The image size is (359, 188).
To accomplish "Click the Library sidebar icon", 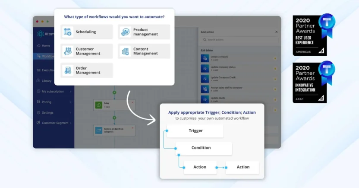I will point(38,80).
